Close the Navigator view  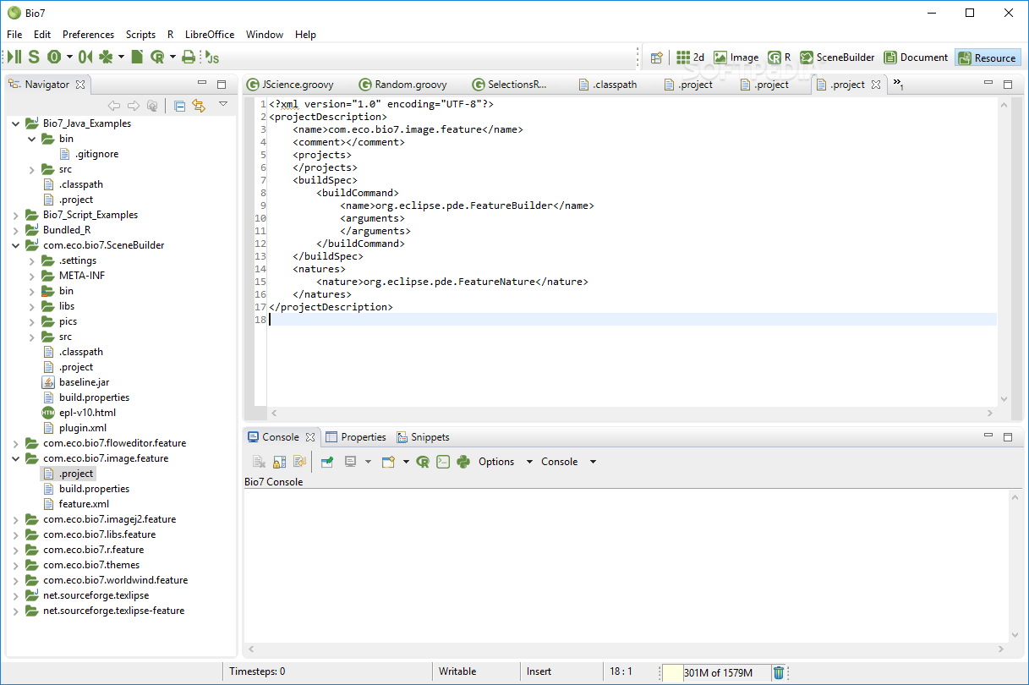point(80,84)
